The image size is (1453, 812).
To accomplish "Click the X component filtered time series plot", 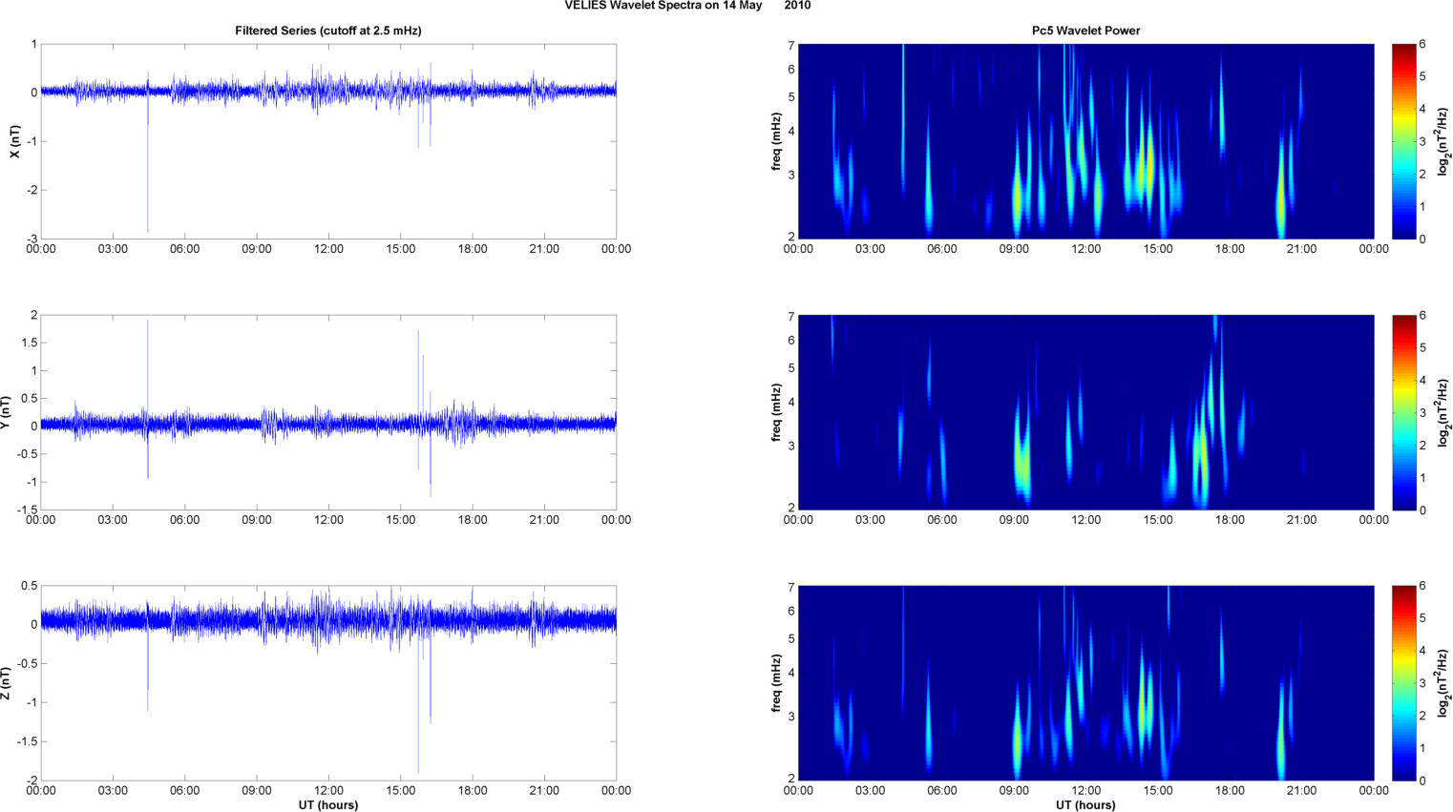I will click(328, 141).
